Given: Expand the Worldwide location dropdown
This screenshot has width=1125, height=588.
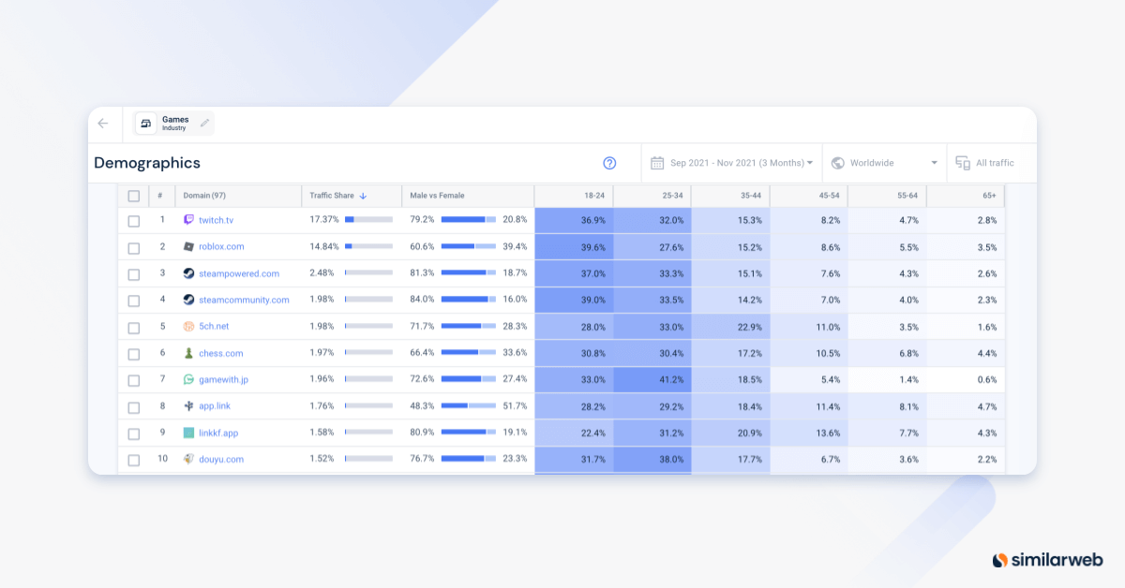Looking at the screenshot, I should tap(881, 162).
